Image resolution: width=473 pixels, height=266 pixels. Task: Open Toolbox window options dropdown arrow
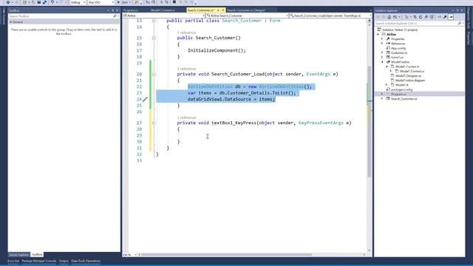[x=109, y=10]
